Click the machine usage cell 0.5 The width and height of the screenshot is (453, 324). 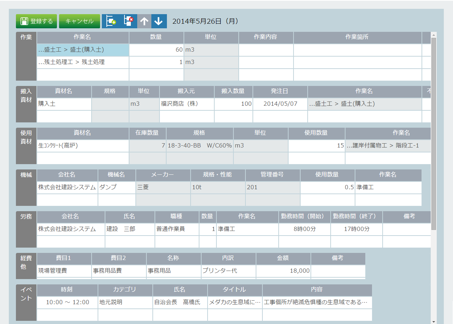[327, 187]
